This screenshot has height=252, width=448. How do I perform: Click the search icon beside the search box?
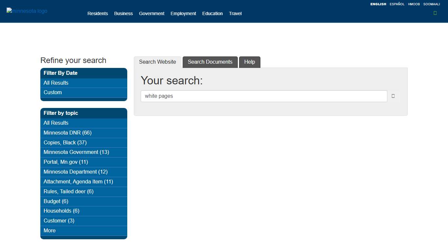click(393, 96)
